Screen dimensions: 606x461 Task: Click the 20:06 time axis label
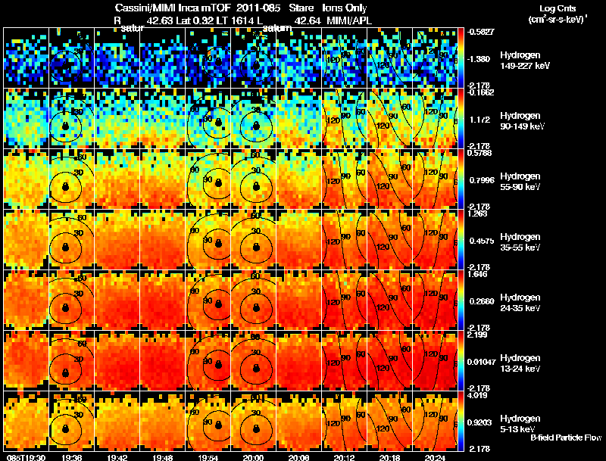pyautogui.click(x=298, y=457)
